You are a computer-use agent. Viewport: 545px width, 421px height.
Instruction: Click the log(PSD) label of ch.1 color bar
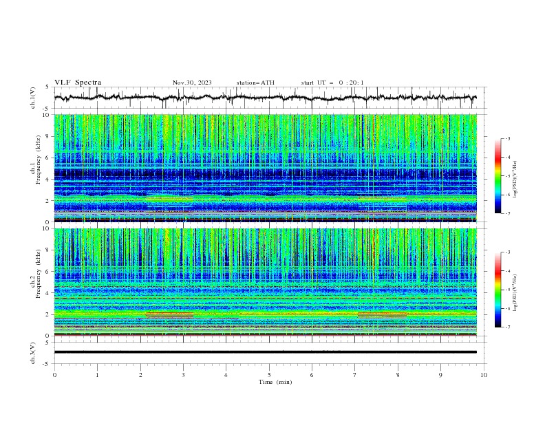pos(515,180)
